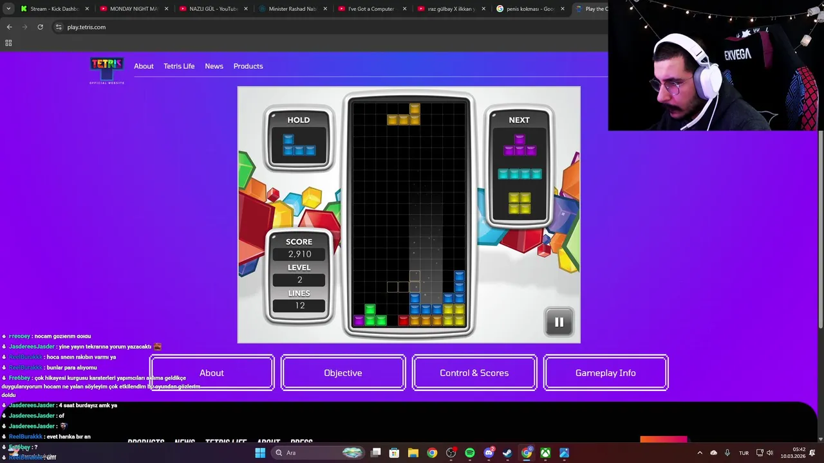Switch to the MONDAY NIGHT YouTube tab
824x463 pixels.
131,9
